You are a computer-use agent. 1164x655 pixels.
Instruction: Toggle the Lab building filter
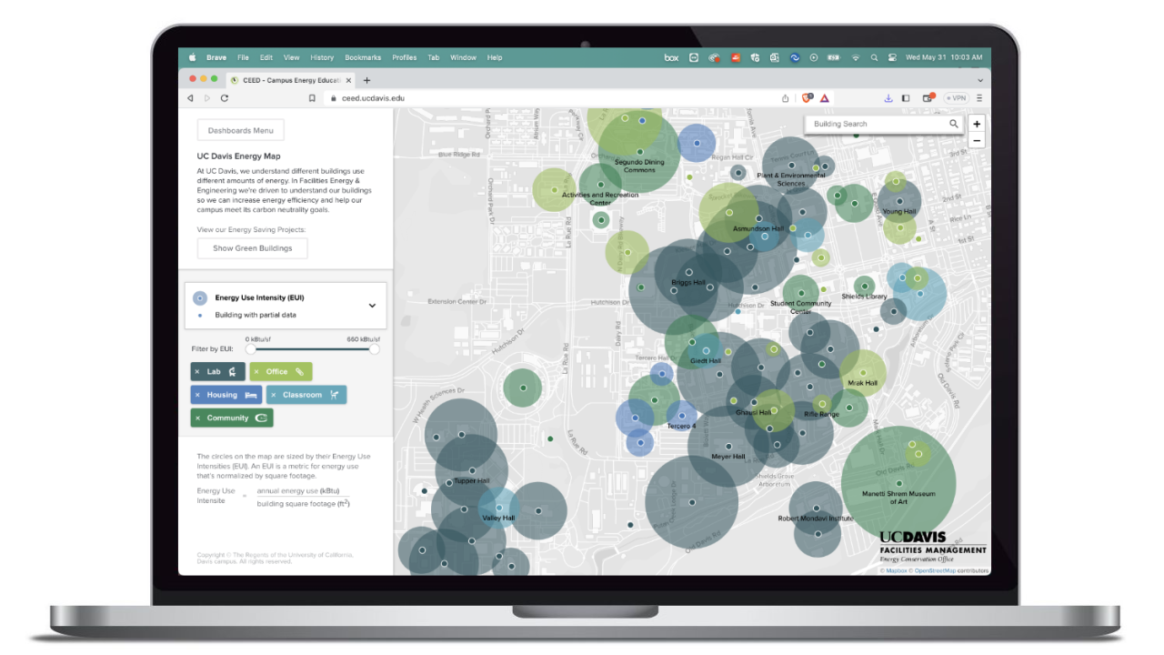click(x=217, y=371)
